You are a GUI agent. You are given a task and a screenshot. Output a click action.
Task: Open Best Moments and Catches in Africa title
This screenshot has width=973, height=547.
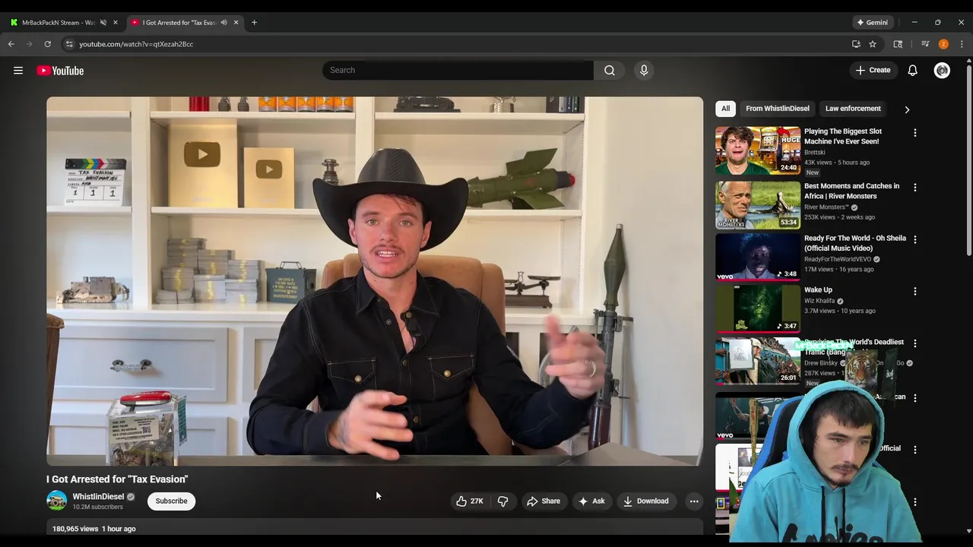point(851,191)
